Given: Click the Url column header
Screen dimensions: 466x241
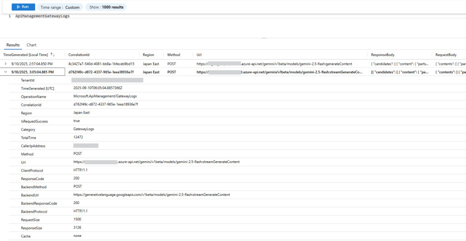Looking at the screenshot, I should 199,55.
